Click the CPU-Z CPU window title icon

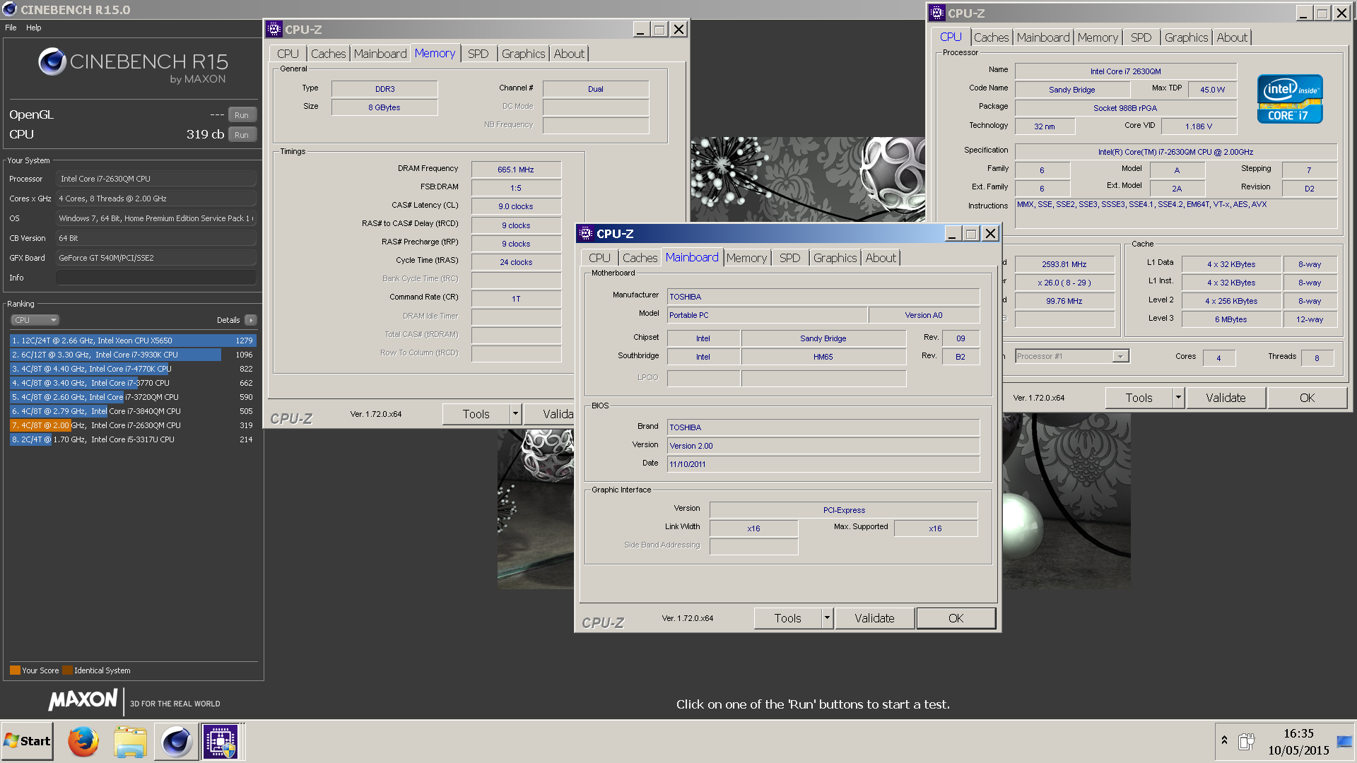pyautogui.click(x=937, y=13)
